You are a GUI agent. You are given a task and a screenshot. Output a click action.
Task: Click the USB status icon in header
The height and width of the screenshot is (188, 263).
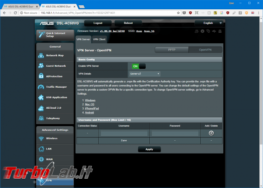point(214,31)
